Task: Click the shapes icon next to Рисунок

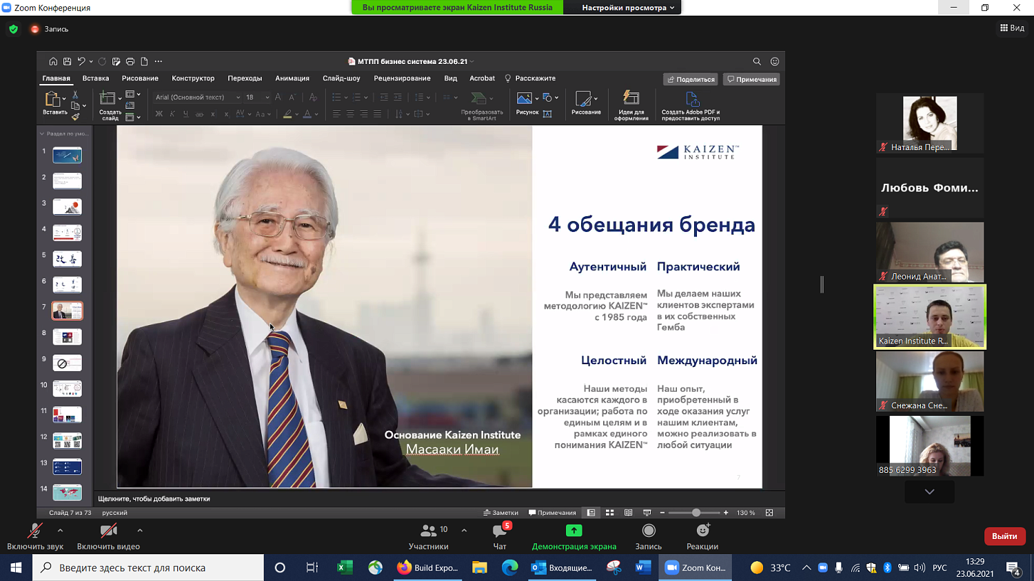Action: [x=547, y=98]
